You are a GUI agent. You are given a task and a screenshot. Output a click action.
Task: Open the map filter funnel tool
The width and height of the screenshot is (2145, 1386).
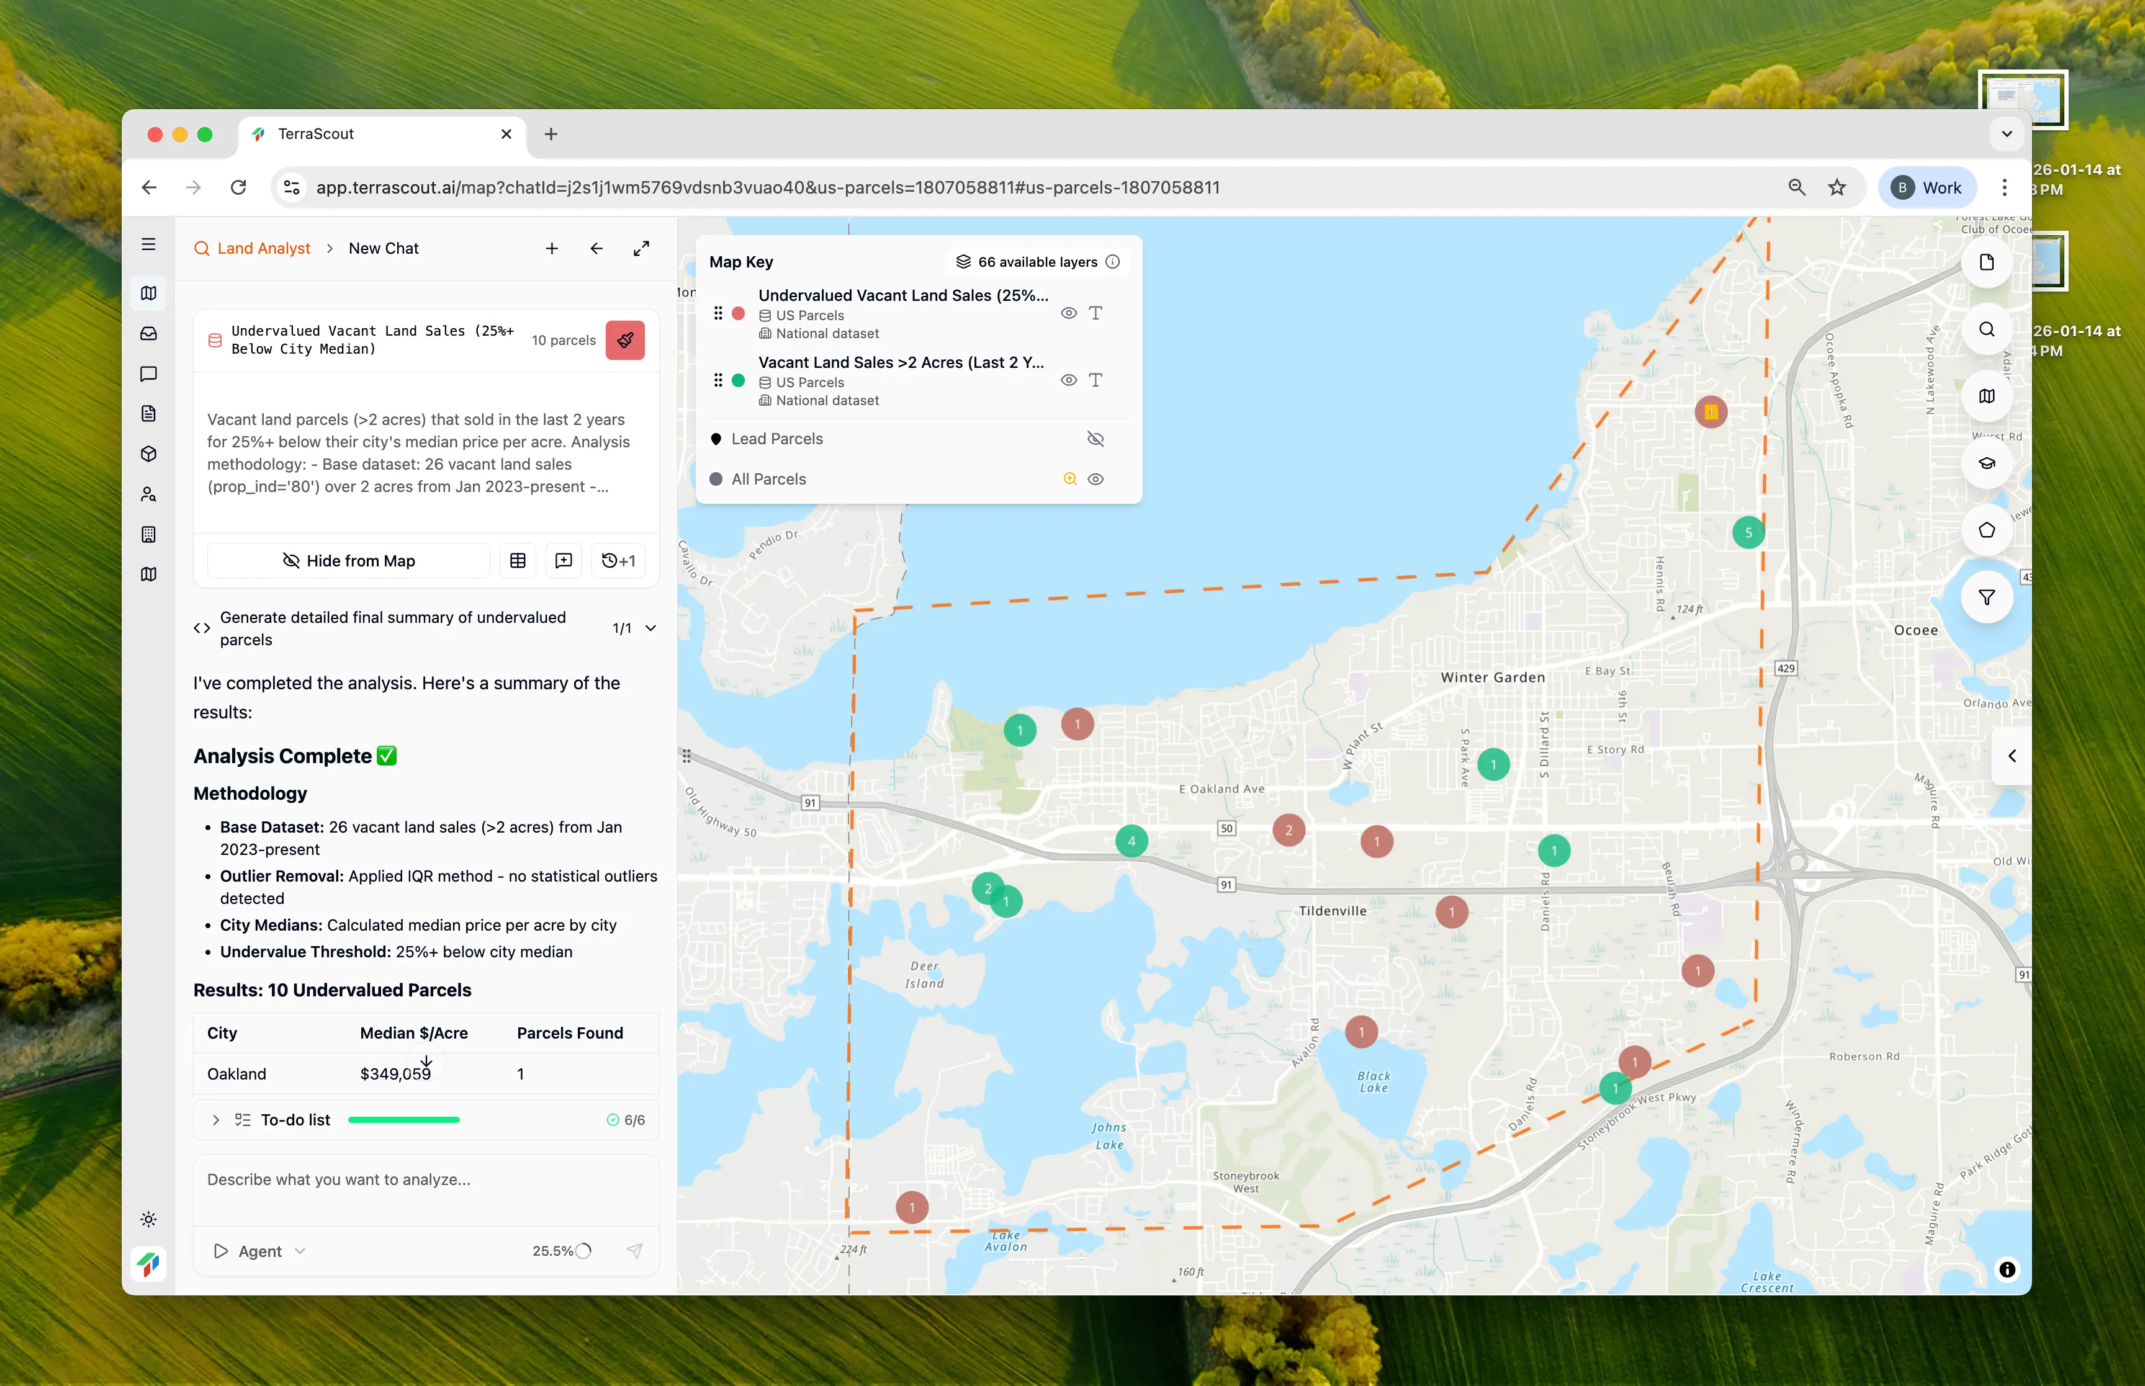1985,597
